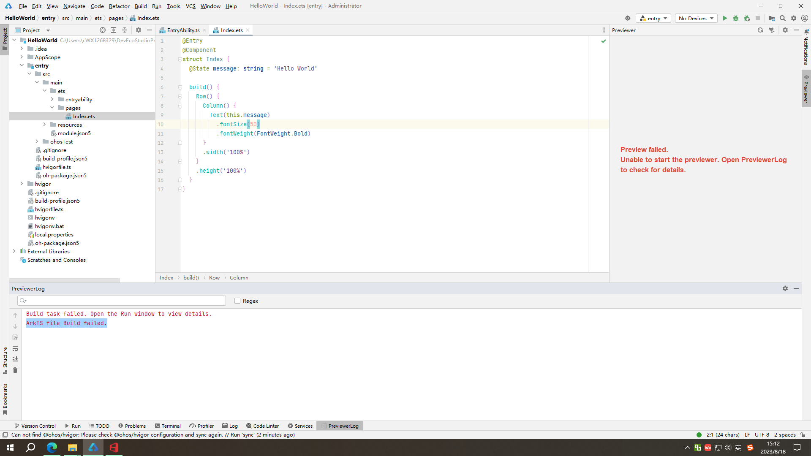The image size is (811, 456).
Task: Open the Tools menu
Action: [173, 6]
